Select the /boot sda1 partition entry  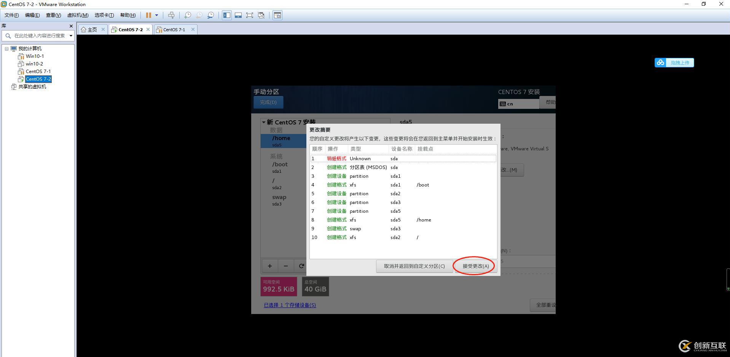coord(284,167)
